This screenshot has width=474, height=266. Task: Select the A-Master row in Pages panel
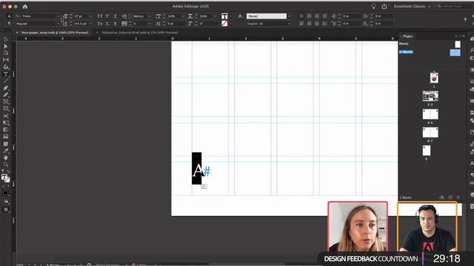coord(430,52)
